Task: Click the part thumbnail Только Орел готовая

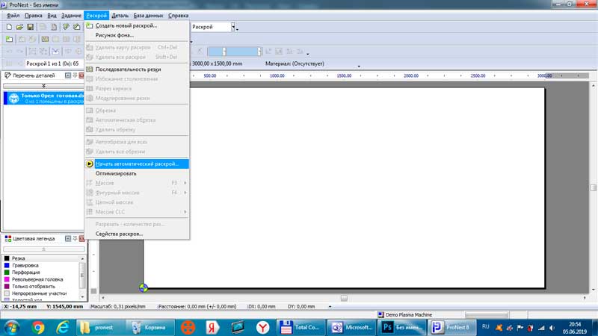Action: tap(14, 99)
